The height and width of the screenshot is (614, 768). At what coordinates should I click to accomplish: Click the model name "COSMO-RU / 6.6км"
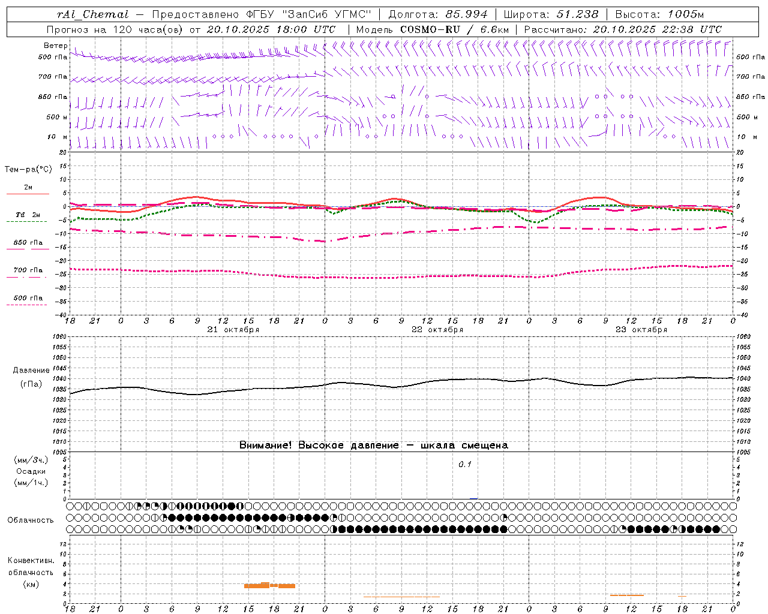[x=455, y=29]
